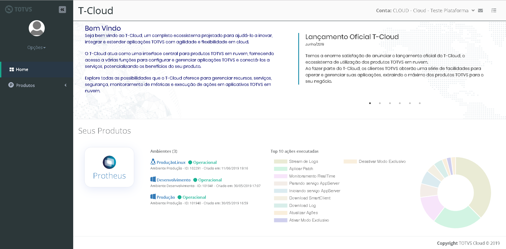
Task: Toggle Aplicar Patch legend swatch
Action: click(281, 169)
